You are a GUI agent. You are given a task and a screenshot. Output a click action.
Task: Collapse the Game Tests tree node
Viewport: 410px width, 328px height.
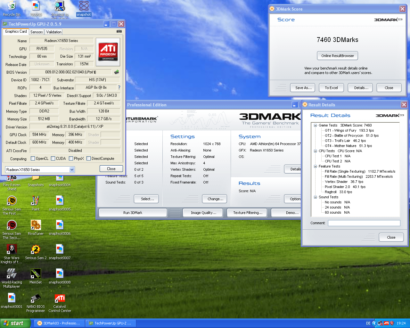tap(315, 125)
